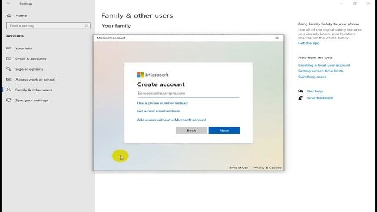Close the Microsoft account dialog
This screenshot has height=212, width=377.
pos(277,38)
